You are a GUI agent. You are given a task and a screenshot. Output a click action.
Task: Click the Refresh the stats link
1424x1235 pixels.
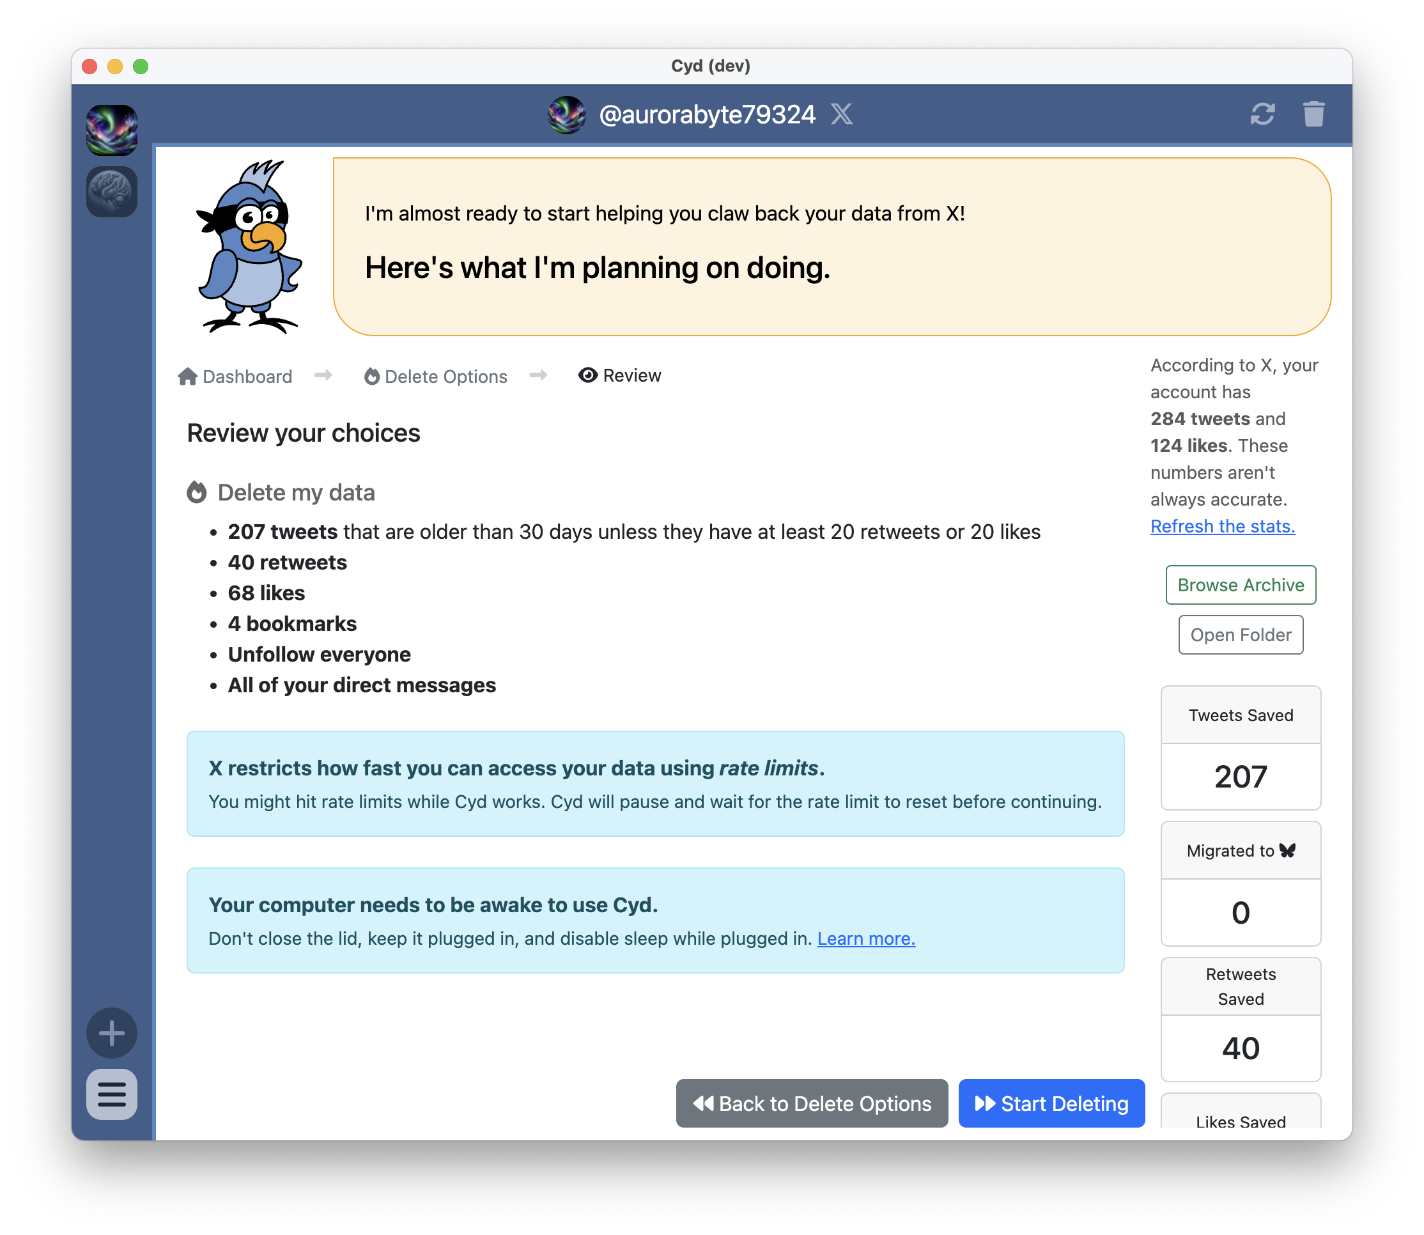[1222, 526]
